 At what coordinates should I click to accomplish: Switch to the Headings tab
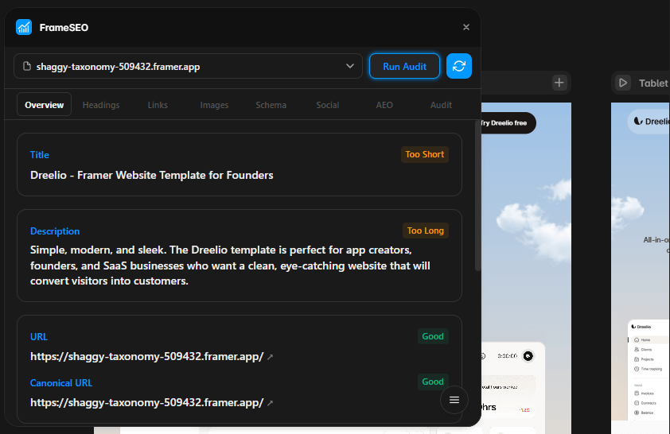click(x=101, y=105)
